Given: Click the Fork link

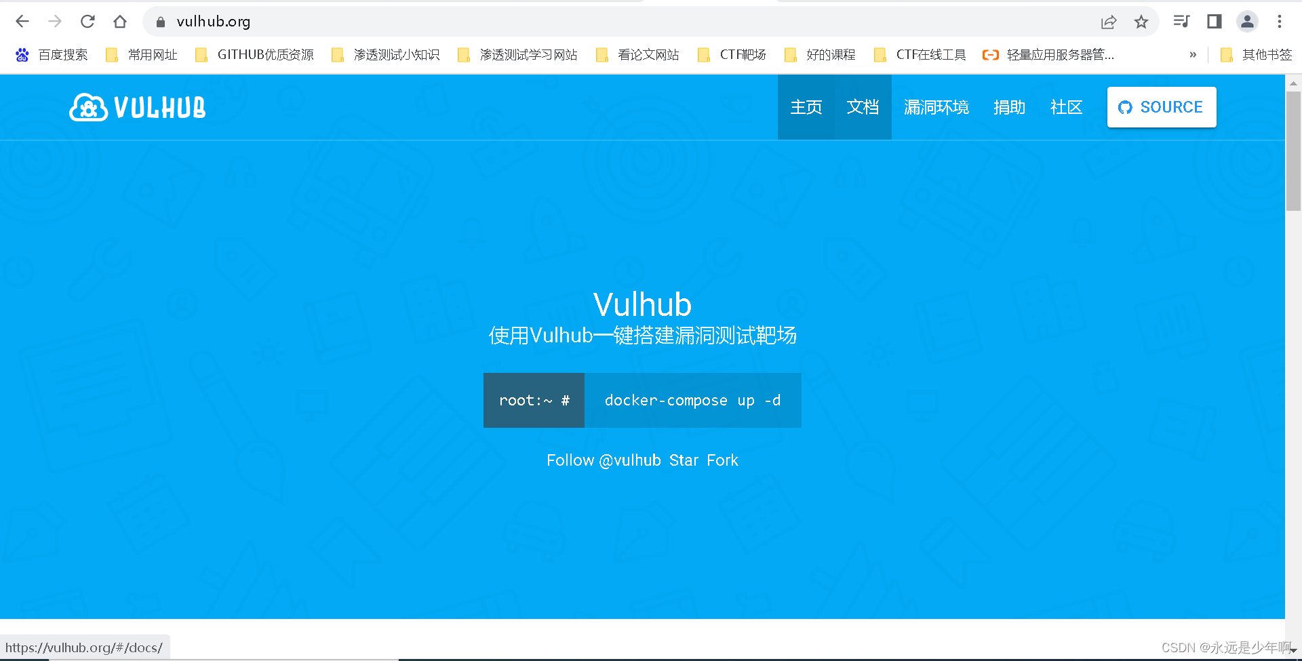Looking at the screenshot, I should [722, 460].
